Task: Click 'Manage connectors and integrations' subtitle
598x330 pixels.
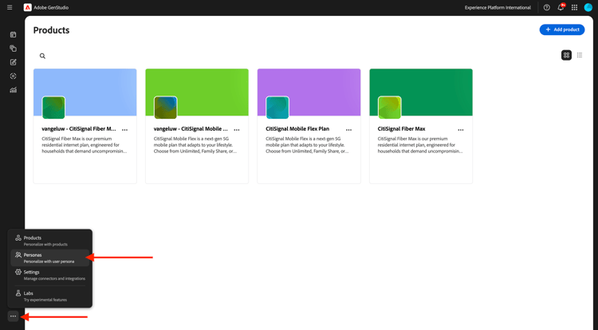Action: (54, 278)
